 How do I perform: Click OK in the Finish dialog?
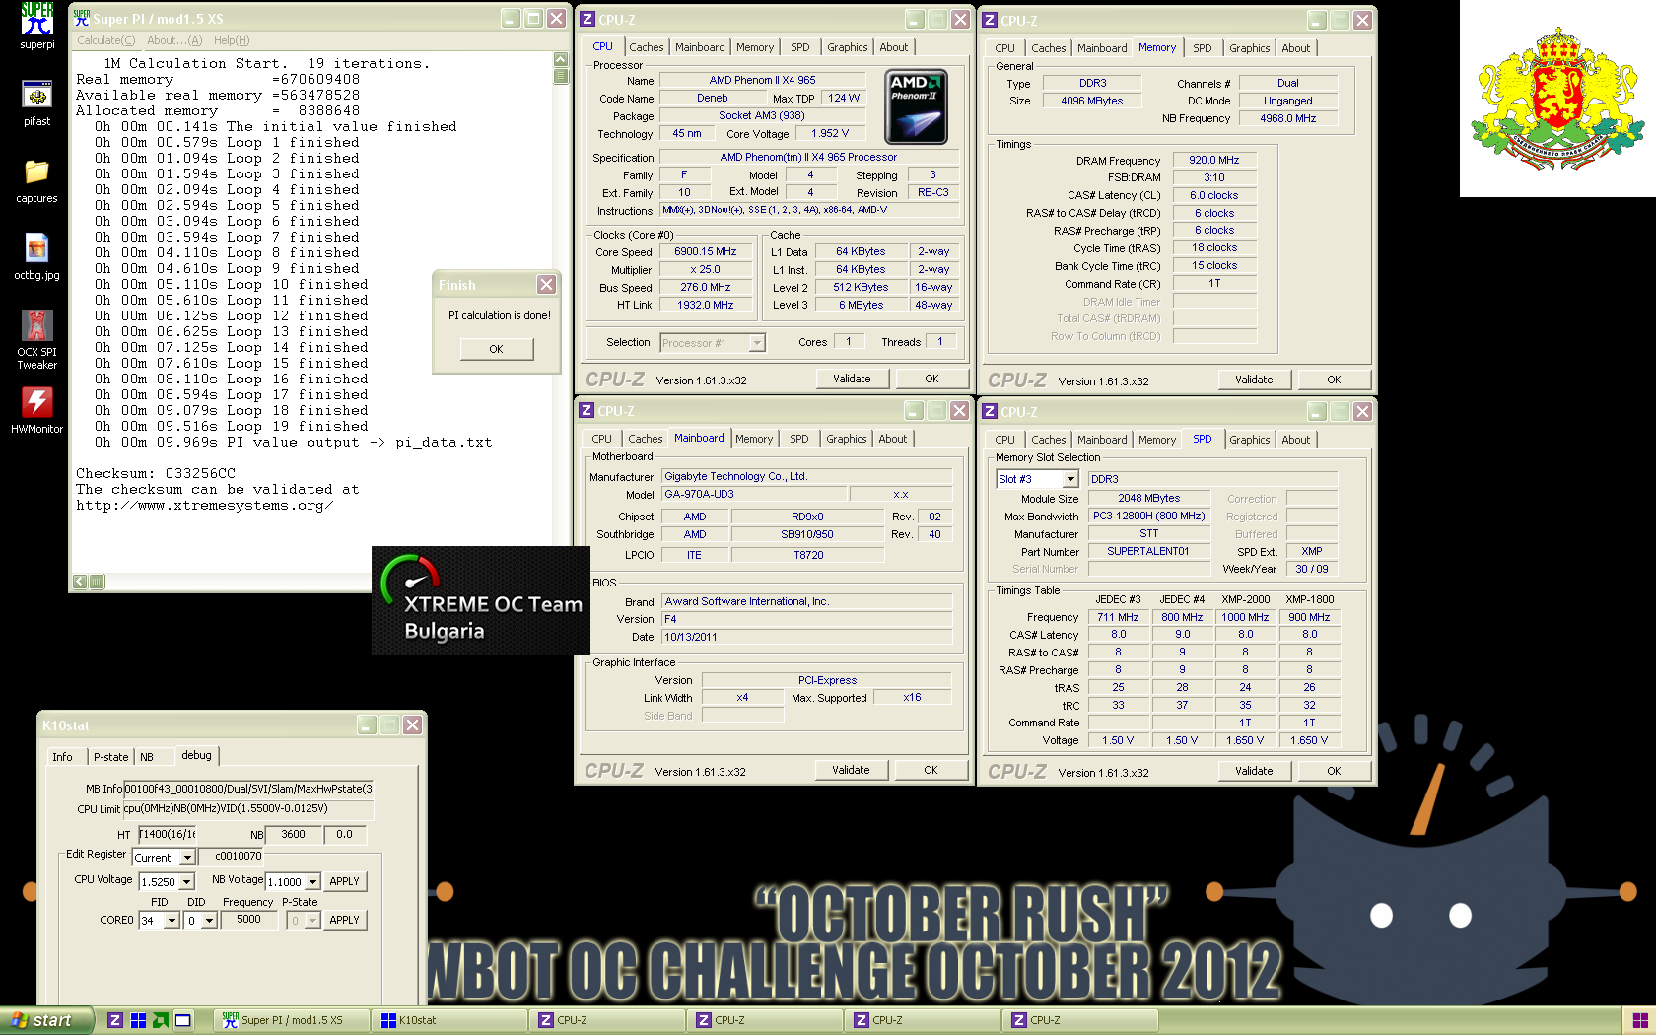tap(496, 349)
